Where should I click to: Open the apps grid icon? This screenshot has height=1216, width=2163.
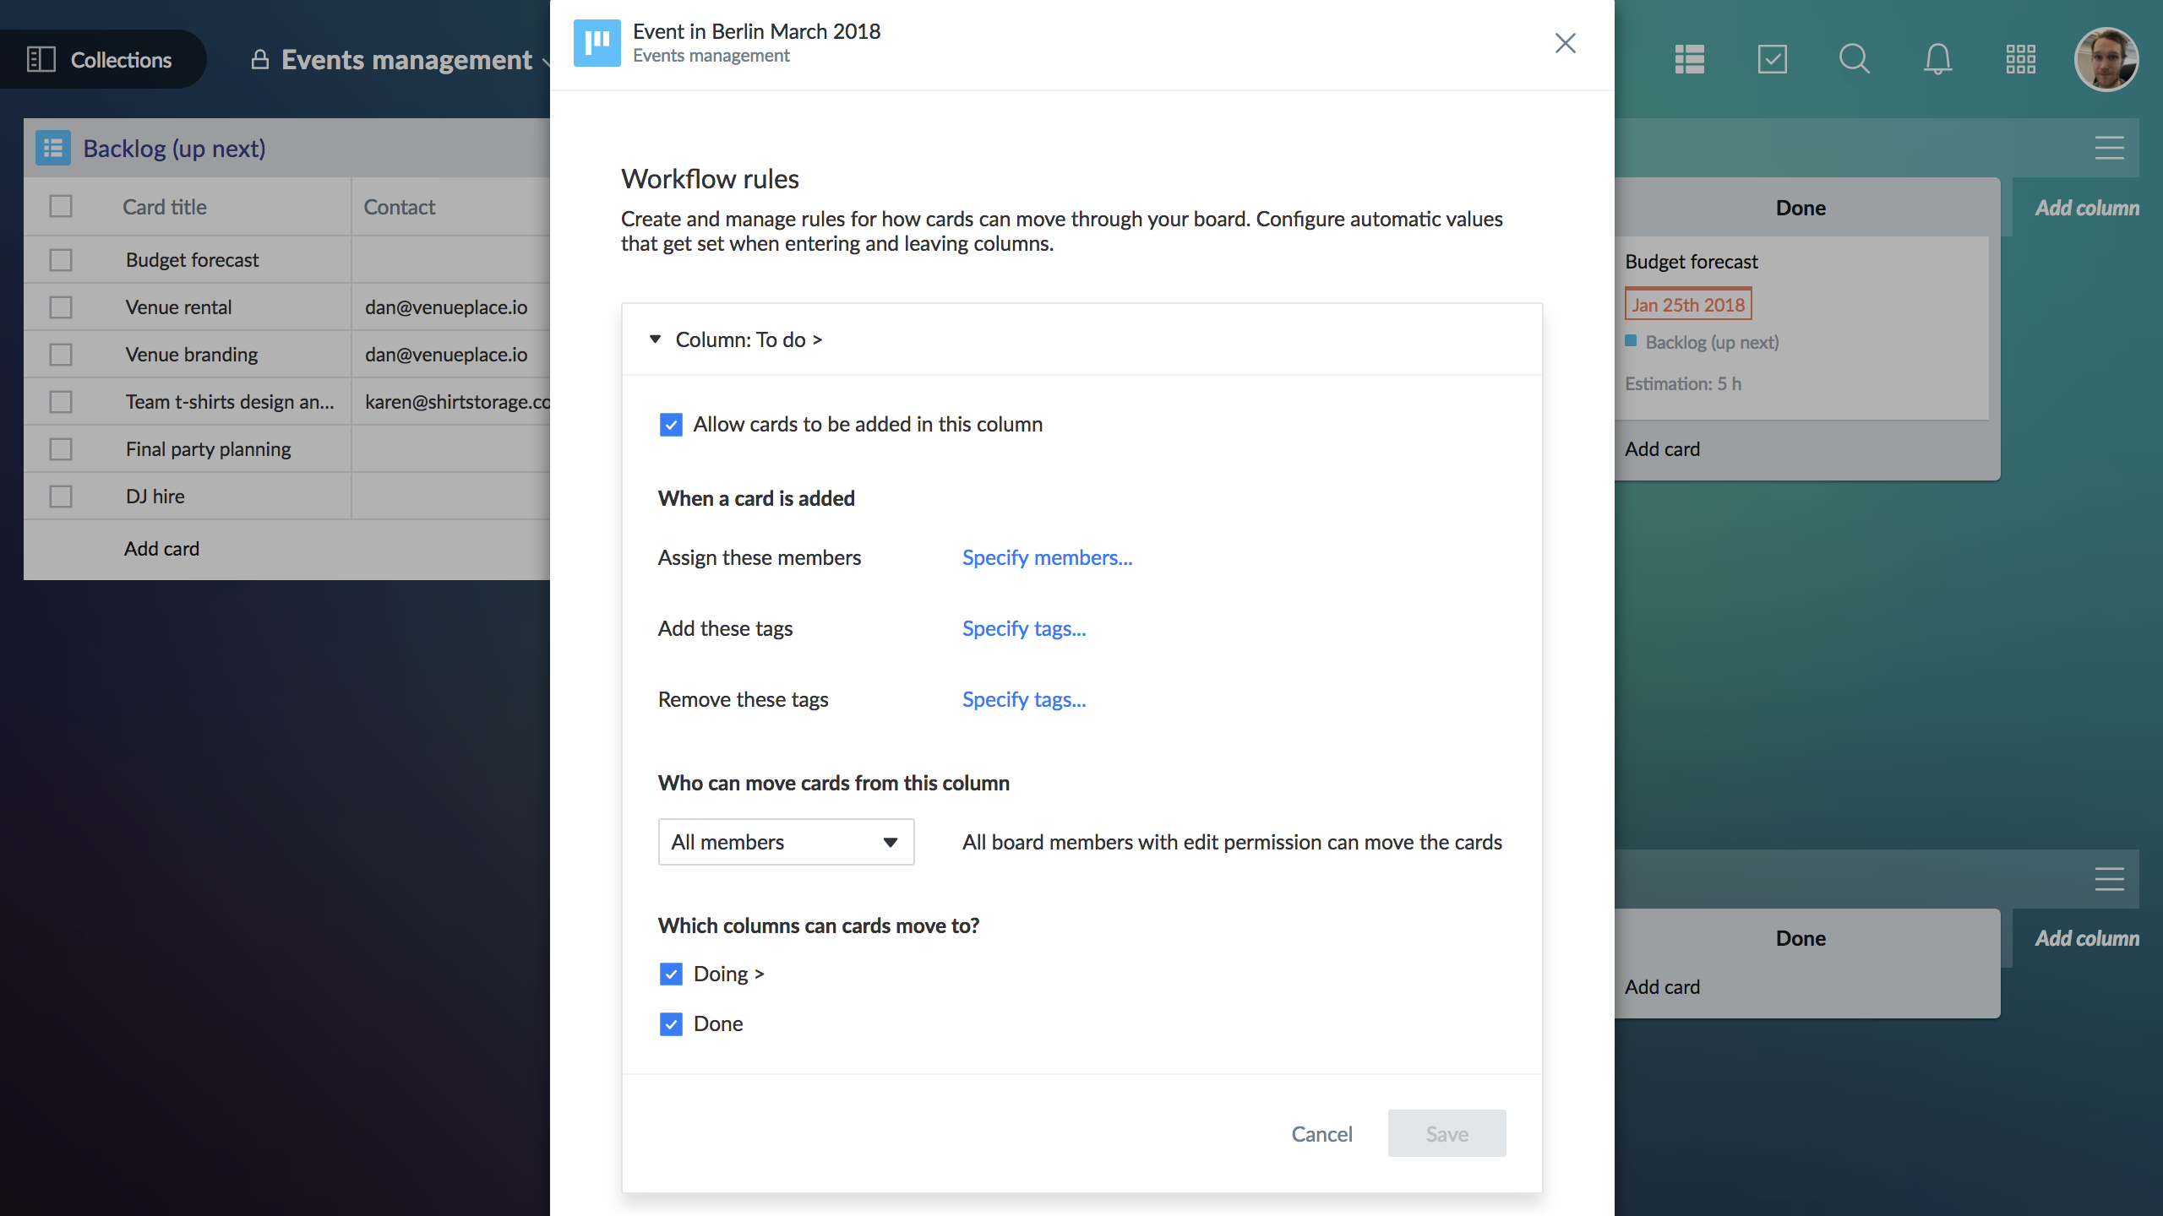pos(2020,59)
